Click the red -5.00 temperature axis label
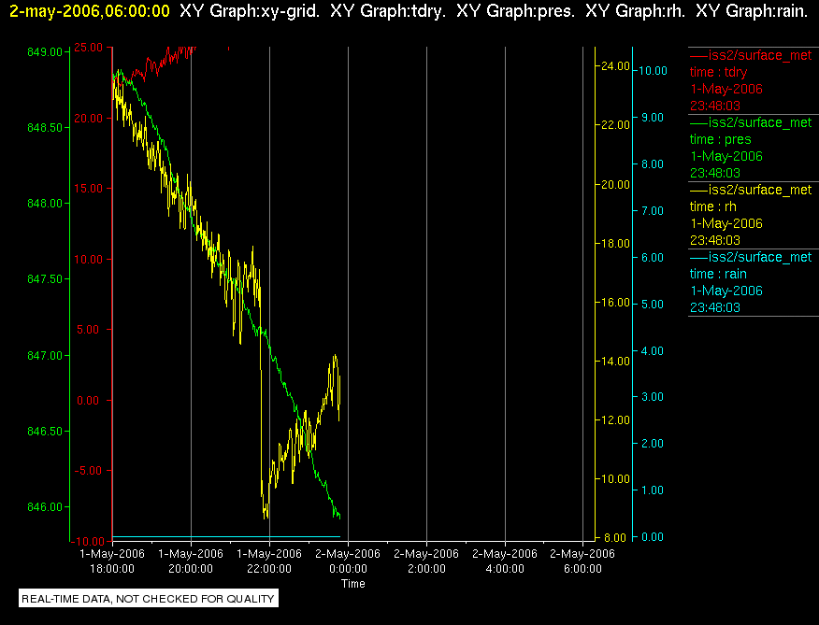 [88, 471]
